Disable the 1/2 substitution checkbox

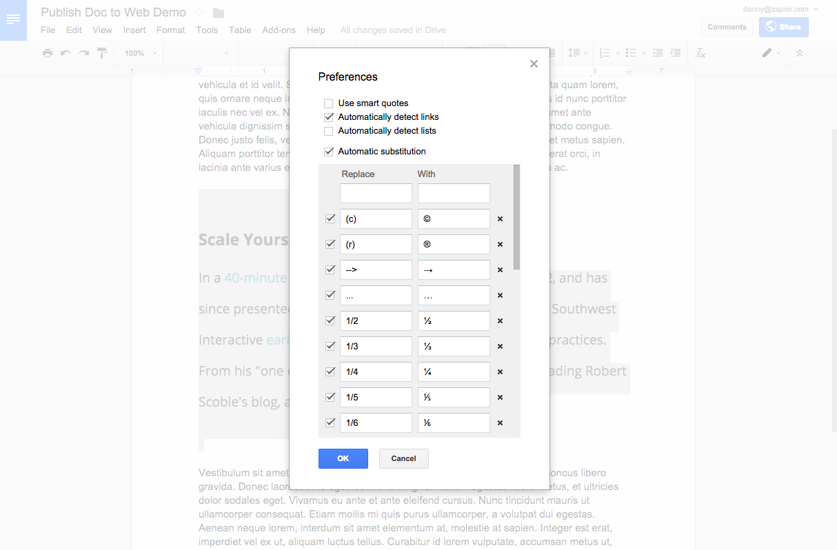pyautogui.click(x=330, y=321)
